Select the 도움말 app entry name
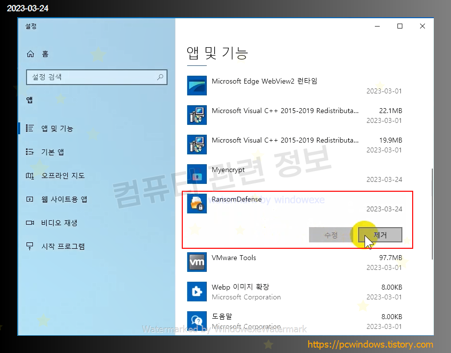This screenshot has width=451, height=353. [222, 317]
